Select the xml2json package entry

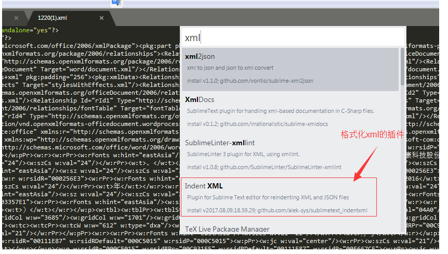point(291,69)
